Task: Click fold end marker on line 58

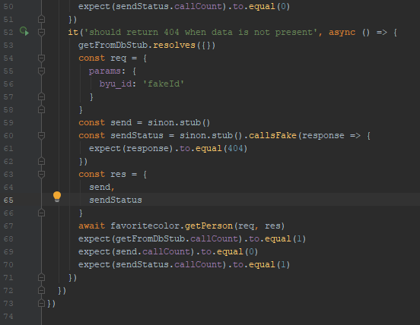Action: click(41, 109)
